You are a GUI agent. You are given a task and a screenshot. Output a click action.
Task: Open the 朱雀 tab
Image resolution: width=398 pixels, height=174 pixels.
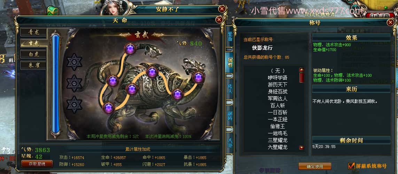pyautogui.click(x=34, y=65)
